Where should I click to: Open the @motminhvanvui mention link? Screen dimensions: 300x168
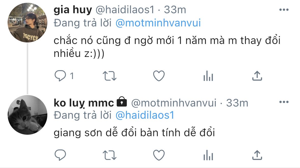coord(158,23)
